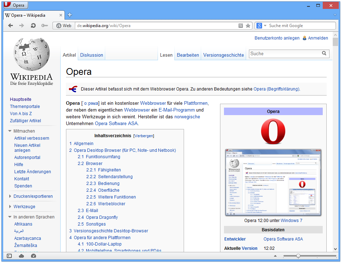This screenshot has height=263, width=342.
Task: Open the Google search engine dropdown
Action: 260,26
